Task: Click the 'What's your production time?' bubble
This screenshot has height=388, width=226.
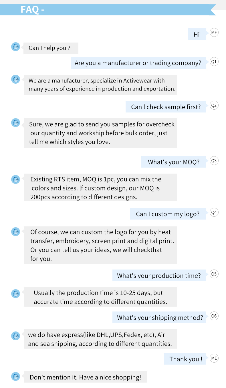Action: pos(159,276)
